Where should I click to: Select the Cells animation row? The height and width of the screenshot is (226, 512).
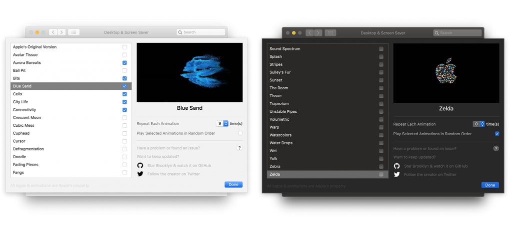click(71, 94)
